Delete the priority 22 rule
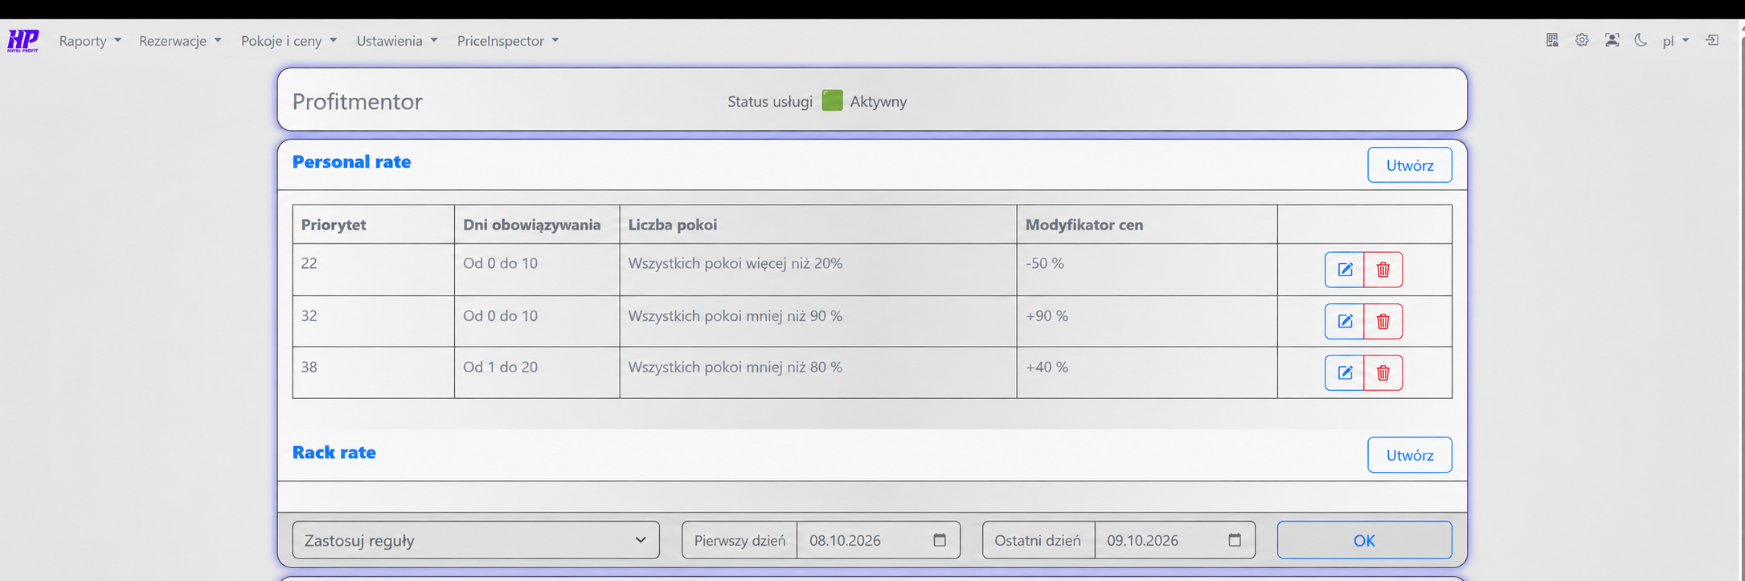 (x=1383, y=270)
